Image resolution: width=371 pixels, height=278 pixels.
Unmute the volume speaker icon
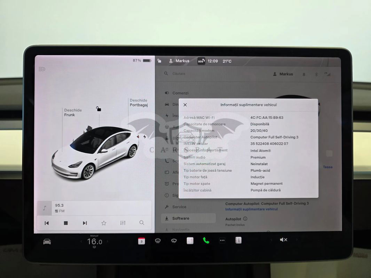point(284,240)
